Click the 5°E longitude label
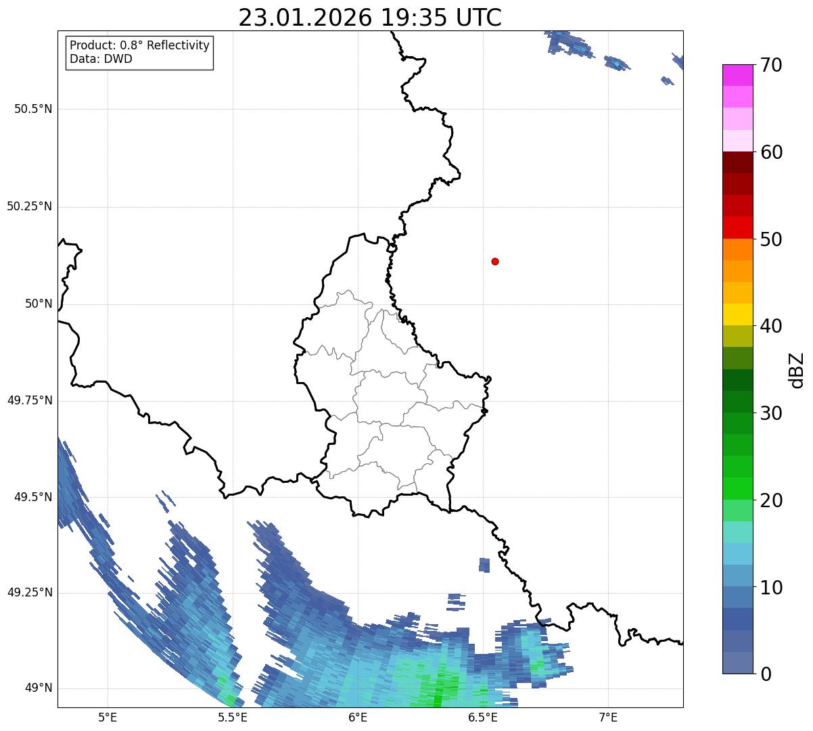Viewport: 813px width, 731px height. click(108, 717)
